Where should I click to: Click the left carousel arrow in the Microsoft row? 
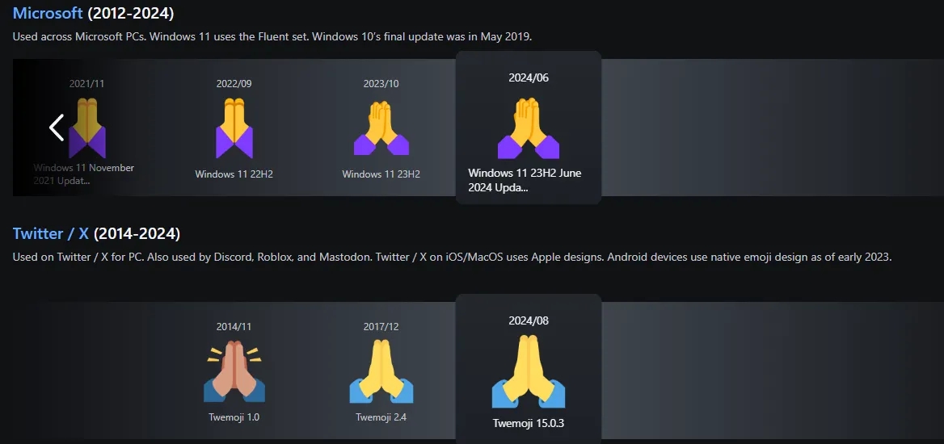[x=57, y=128]
